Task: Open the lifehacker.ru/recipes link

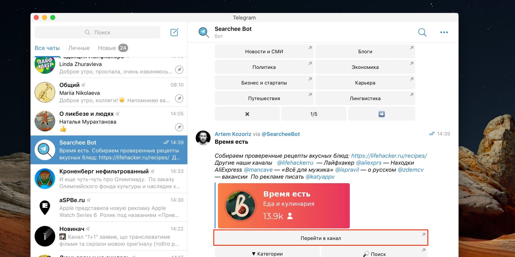Action: pyautogui.click(x=389, y=156)
